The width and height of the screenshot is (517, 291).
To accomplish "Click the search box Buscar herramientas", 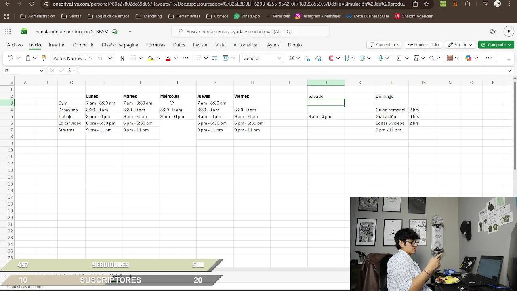I will [x=250, y=32].
